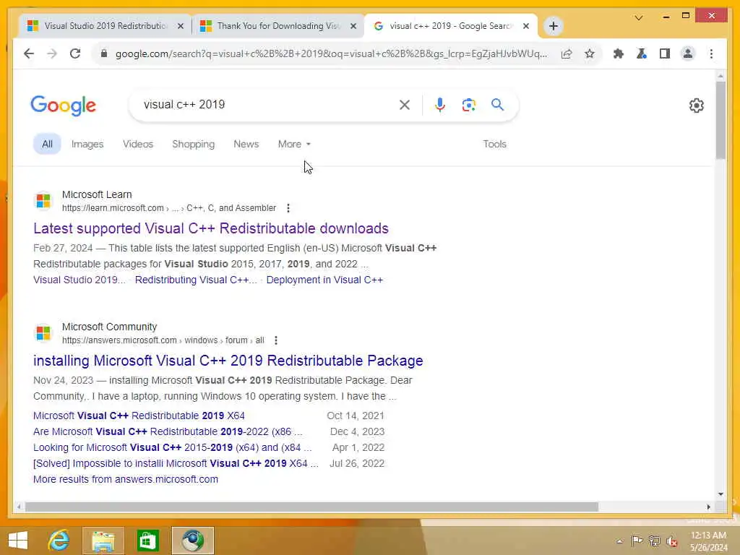Open search Tools options

pyautogui.click(x=494, y=144)
